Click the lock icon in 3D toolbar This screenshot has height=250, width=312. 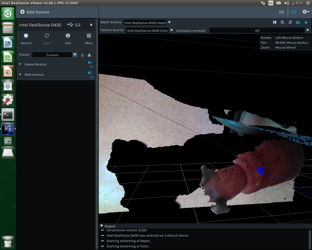click(306, 22)
